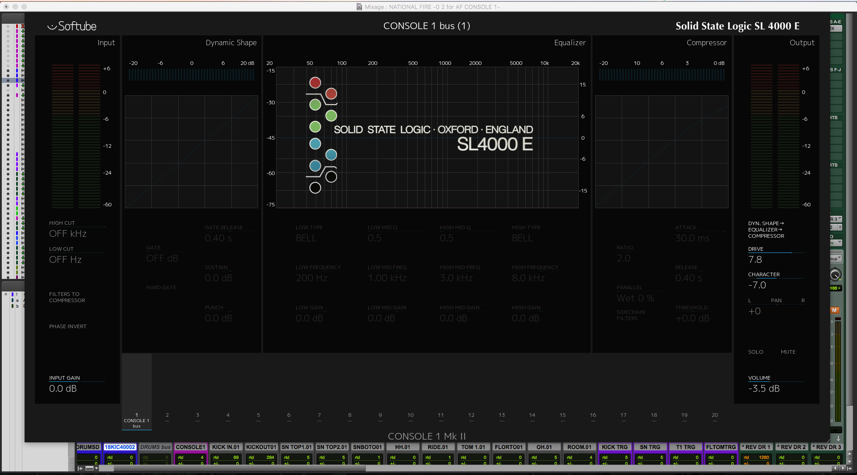Image resolution: width=857 pixels, height=475 pixels.
Task: Enable the Hard Gate switch
Action: tap(161, 287)
